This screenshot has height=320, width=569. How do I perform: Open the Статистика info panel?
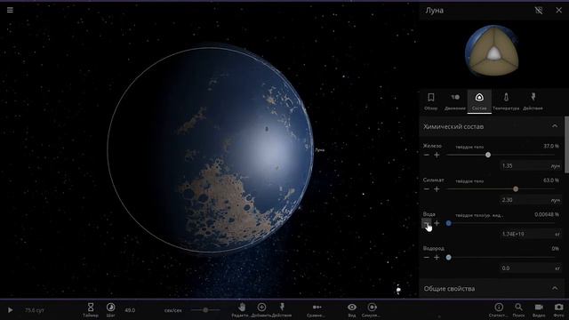click(499, 310)
